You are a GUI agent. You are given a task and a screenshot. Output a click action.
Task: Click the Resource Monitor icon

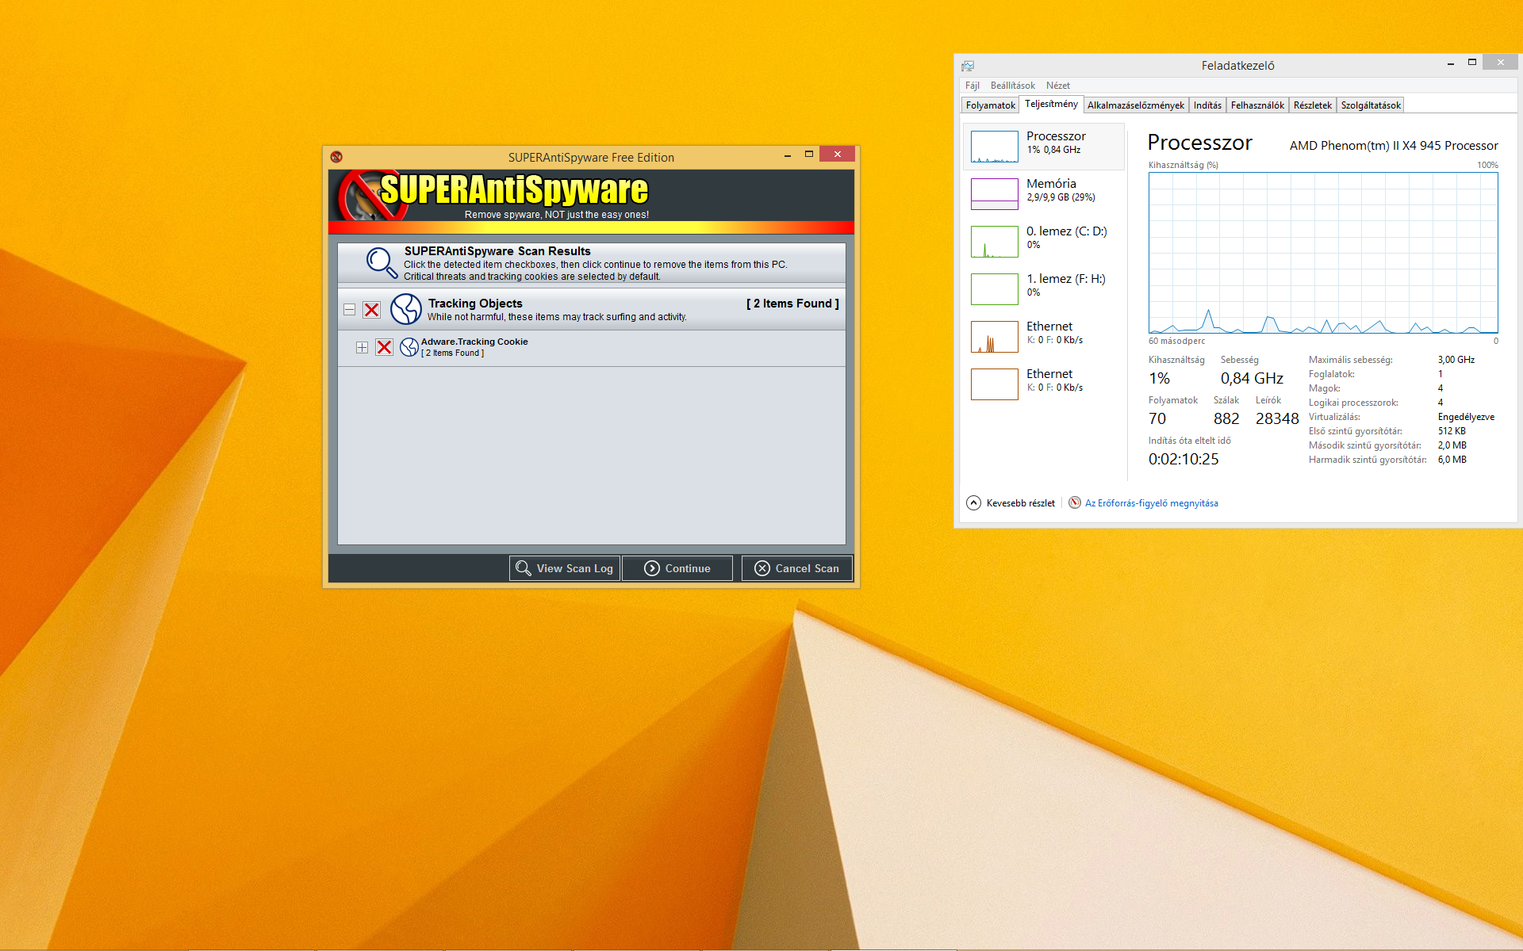click(x=1075, y=503)
